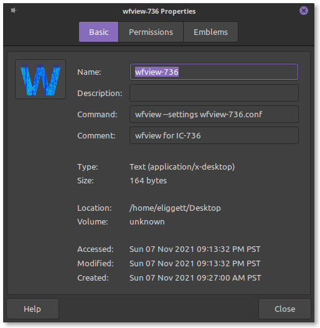
Task: Click the 'Comment:' label
Action: 96,136
